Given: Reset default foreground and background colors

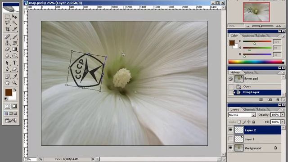Looking at the screenshot, I should [x=6, y=99].
